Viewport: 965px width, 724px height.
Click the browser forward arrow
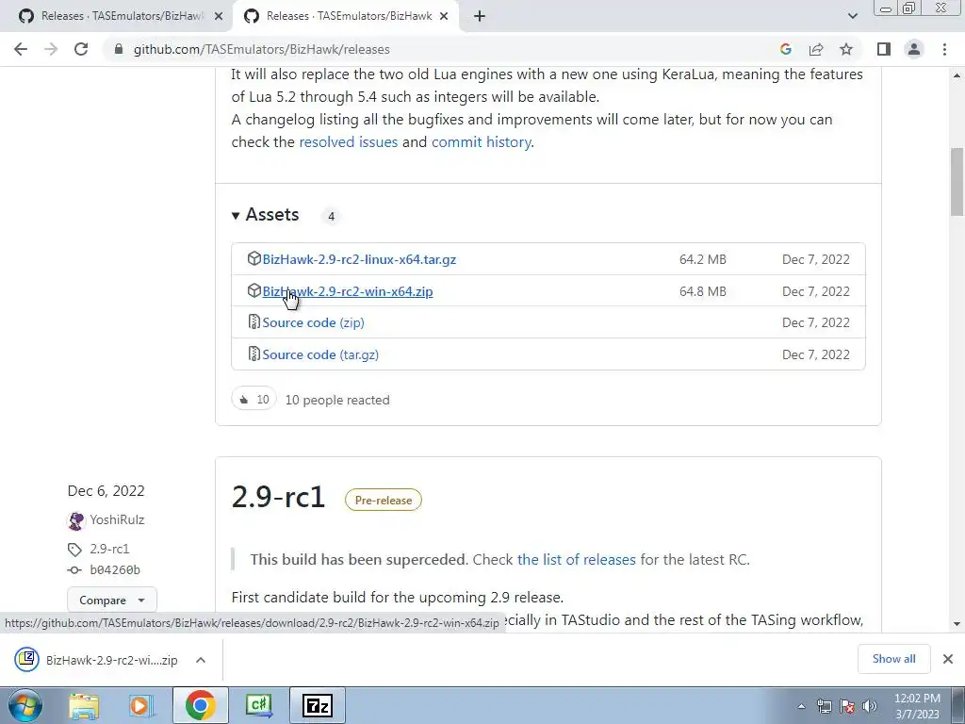coord(51,49)
